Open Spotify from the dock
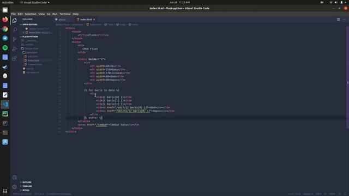349x196 pixels. point(5,48)
